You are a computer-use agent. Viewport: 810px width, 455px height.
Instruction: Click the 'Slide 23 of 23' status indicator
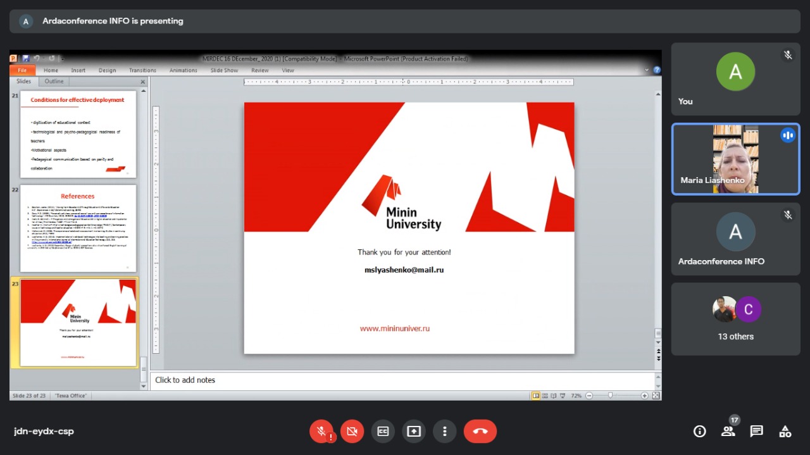pyautogui.click(x=30, y=396)
